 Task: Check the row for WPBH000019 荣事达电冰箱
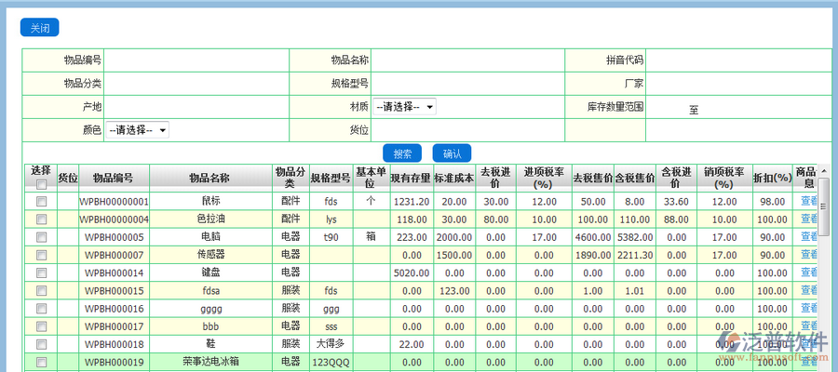click(x=40, y=362)
